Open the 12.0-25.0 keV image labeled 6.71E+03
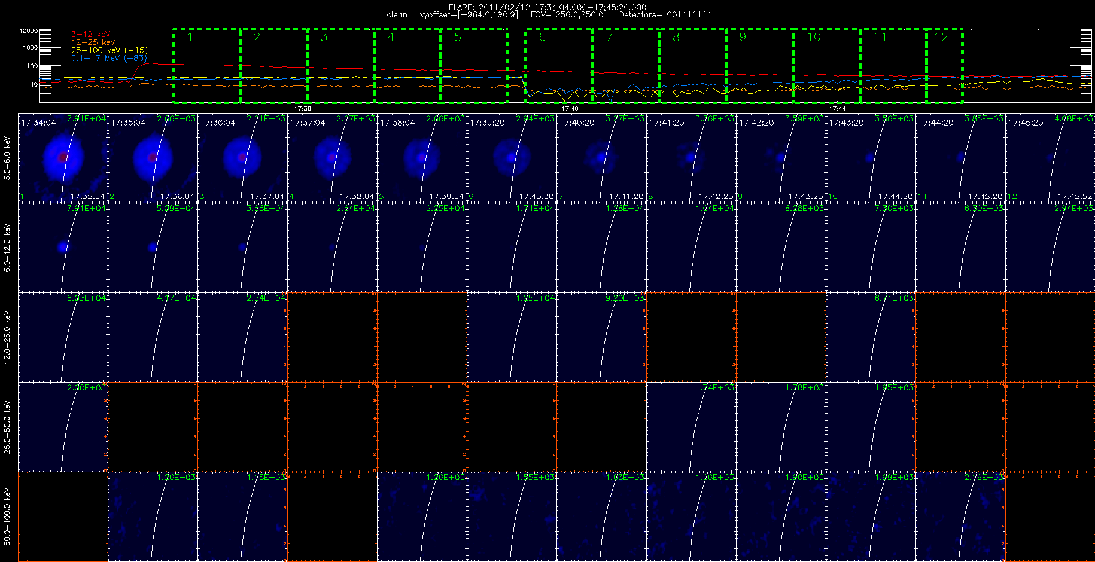 (871, 337)
